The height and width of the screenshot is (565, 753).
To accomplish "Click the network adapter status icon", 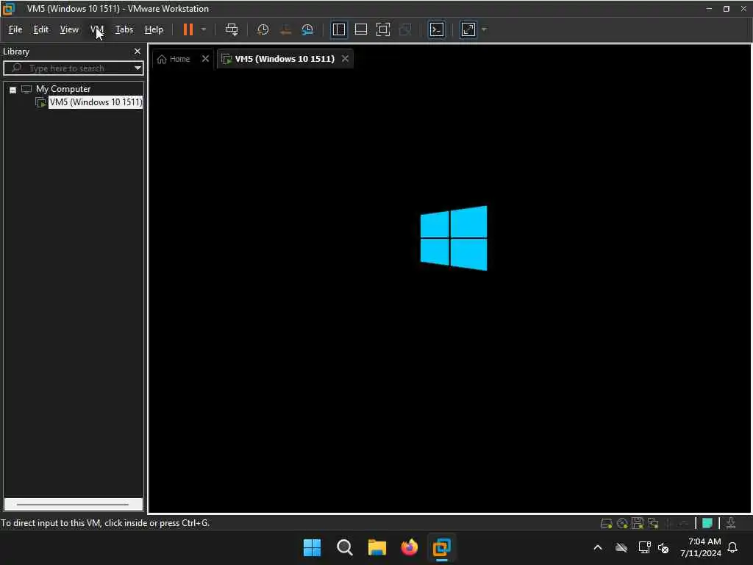I will 653,523.
